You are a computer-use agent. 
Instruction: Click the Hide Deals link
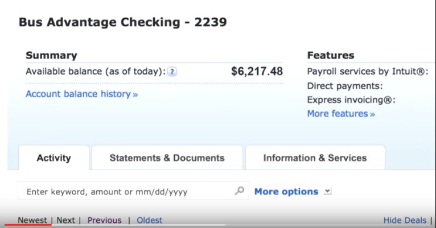coord(405,220)
